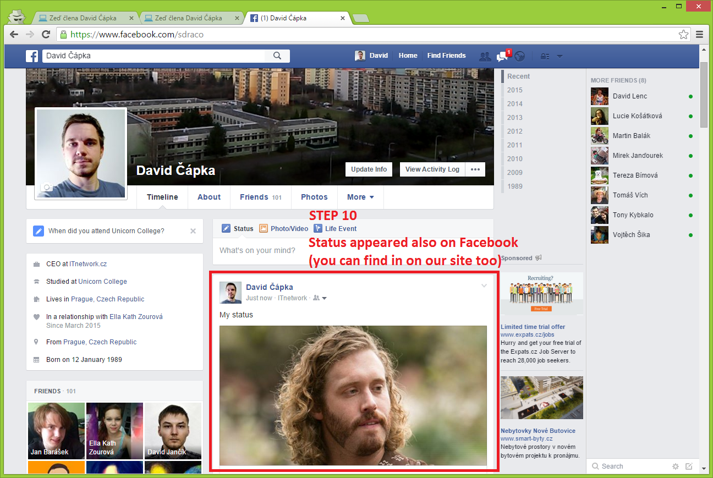Jump to 2015 on the timeline
Screen dimensions: 713x478
pyautogui.click(x=515, y=90)
